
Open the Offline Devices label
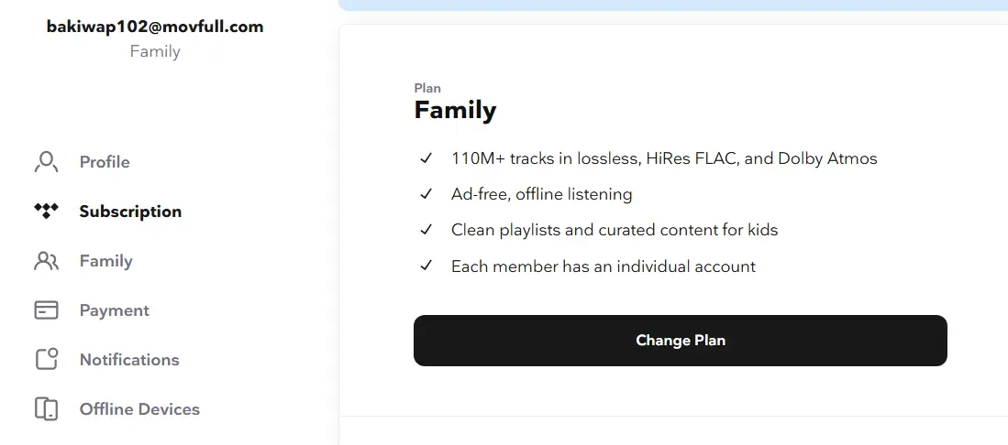click(x=139, y=409)
